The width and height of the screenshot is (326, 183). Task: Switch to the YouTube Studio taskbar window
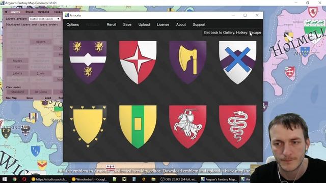point(49,179)
